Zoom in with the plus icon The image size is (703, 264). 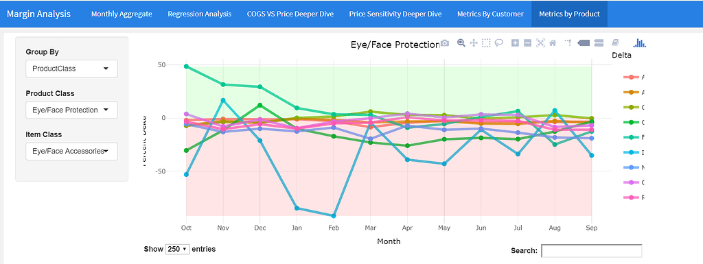pyautogui.click(x=515, y=43)
